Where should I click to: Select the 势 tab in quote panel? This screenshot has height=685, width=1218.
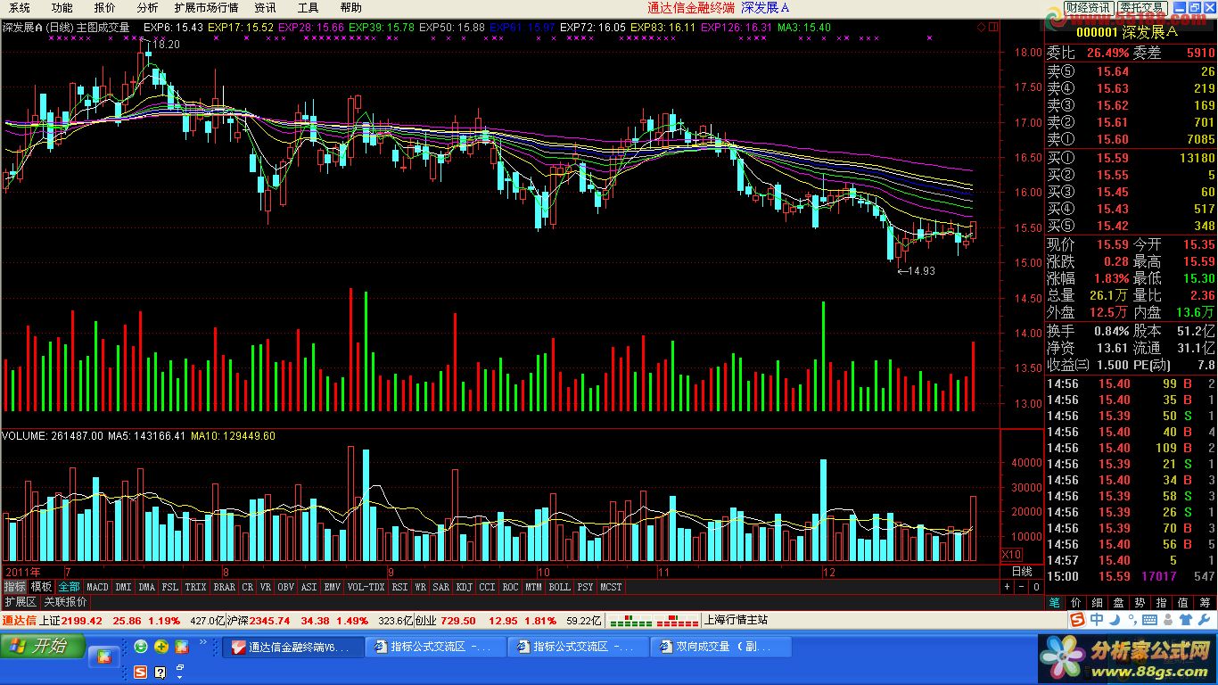(x=1140, y=602)
